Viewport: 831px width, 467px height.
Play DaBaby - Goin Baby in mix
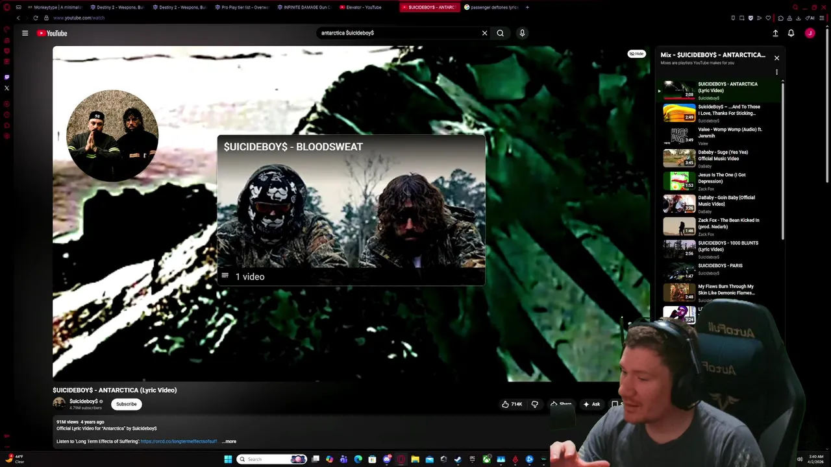click(x=719, y=204)
